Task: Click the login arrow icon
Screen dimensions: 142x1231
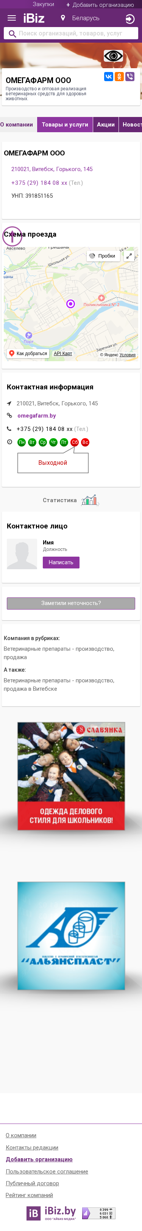Action: coord(130,19)
